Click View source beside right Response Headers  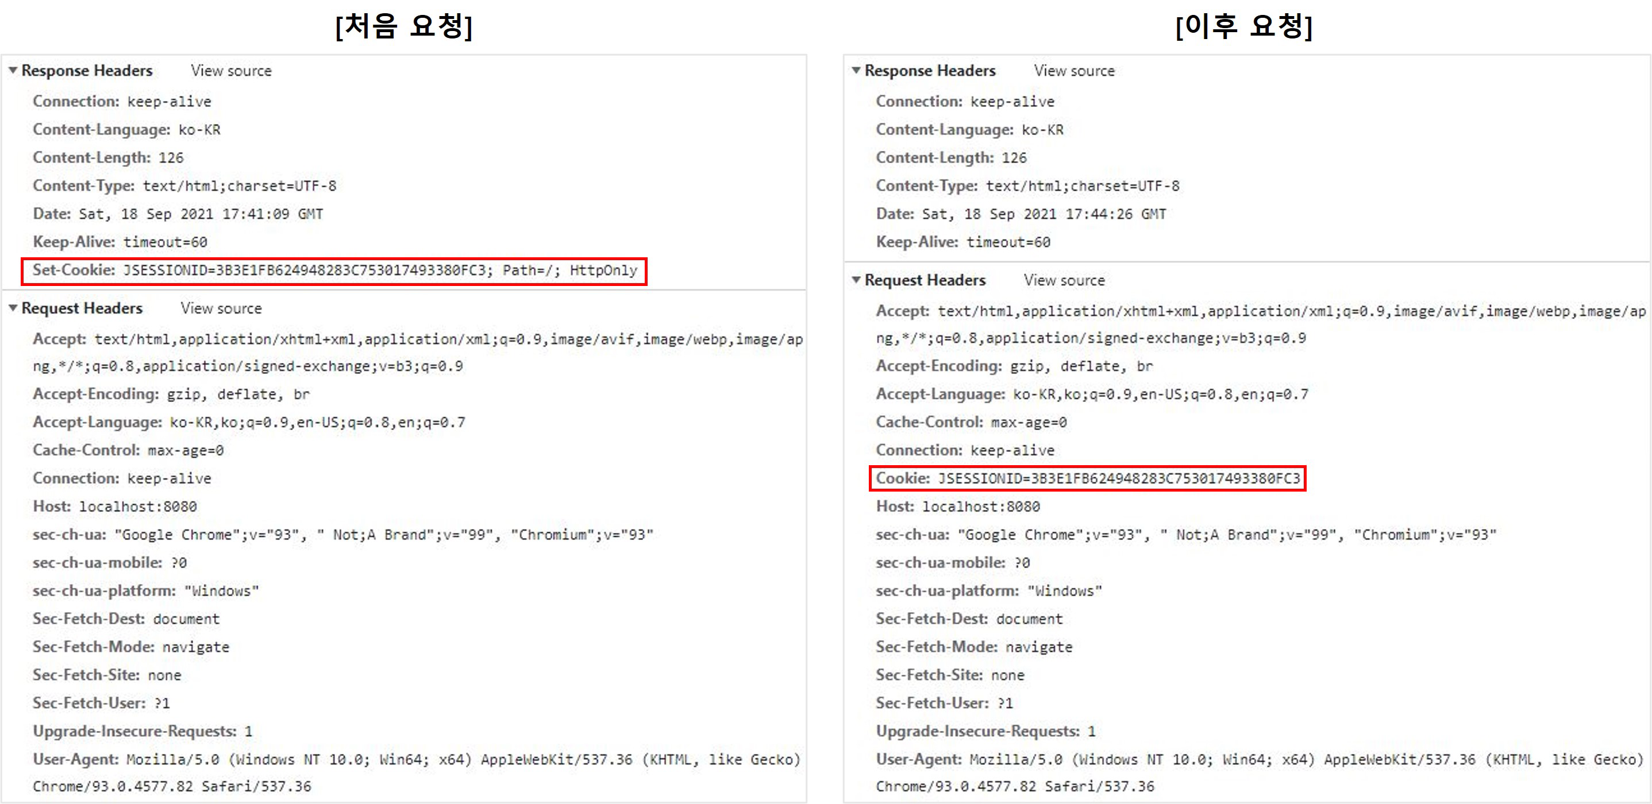(x=1074, y=71)
